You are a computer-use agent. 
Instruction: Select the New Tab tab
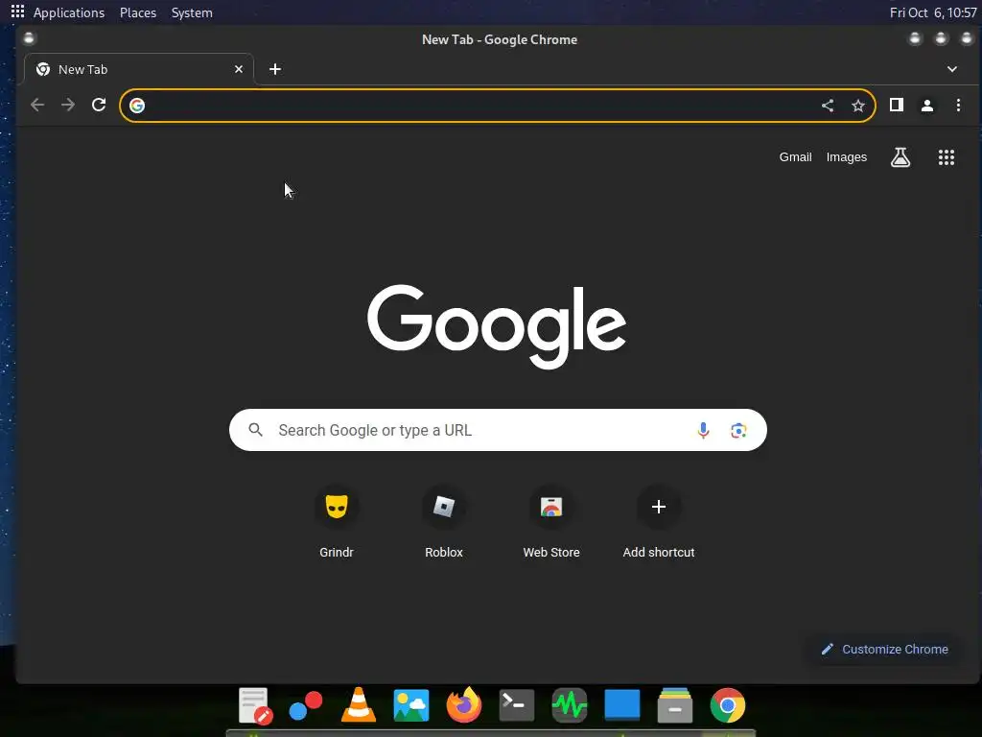coord(139,69)
